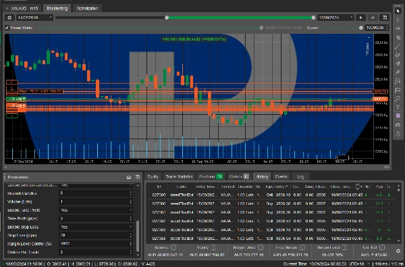Adjust the Bearish Candles stepper

tap(131, 193)
